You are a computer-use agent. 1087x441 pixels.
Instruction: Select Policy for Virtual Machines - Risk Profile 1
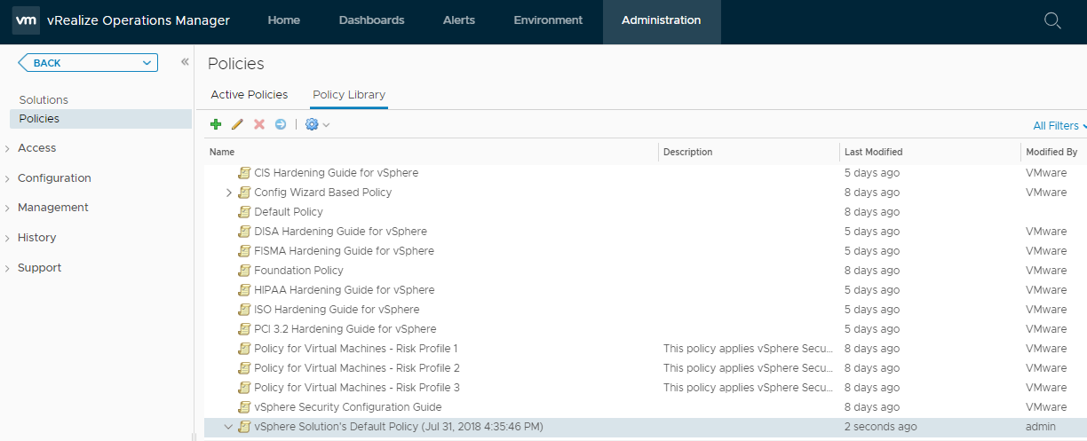click(x=646, y=349)
